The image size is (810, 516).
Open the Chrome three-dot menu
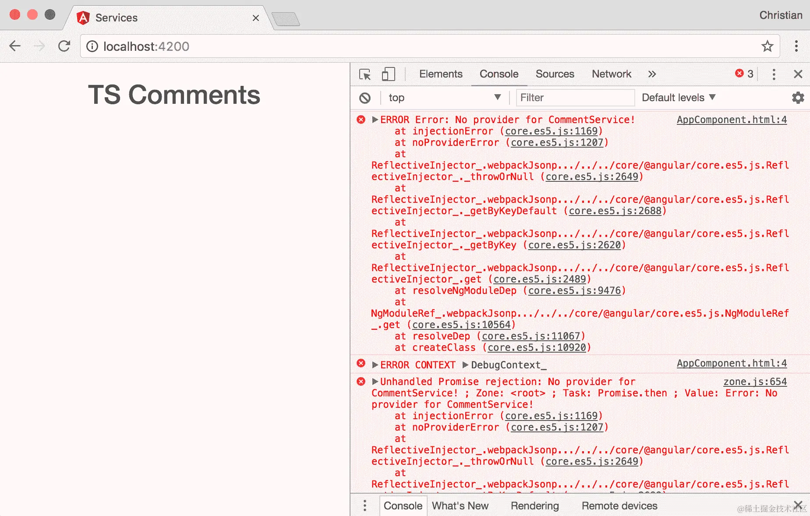[796, 46]
